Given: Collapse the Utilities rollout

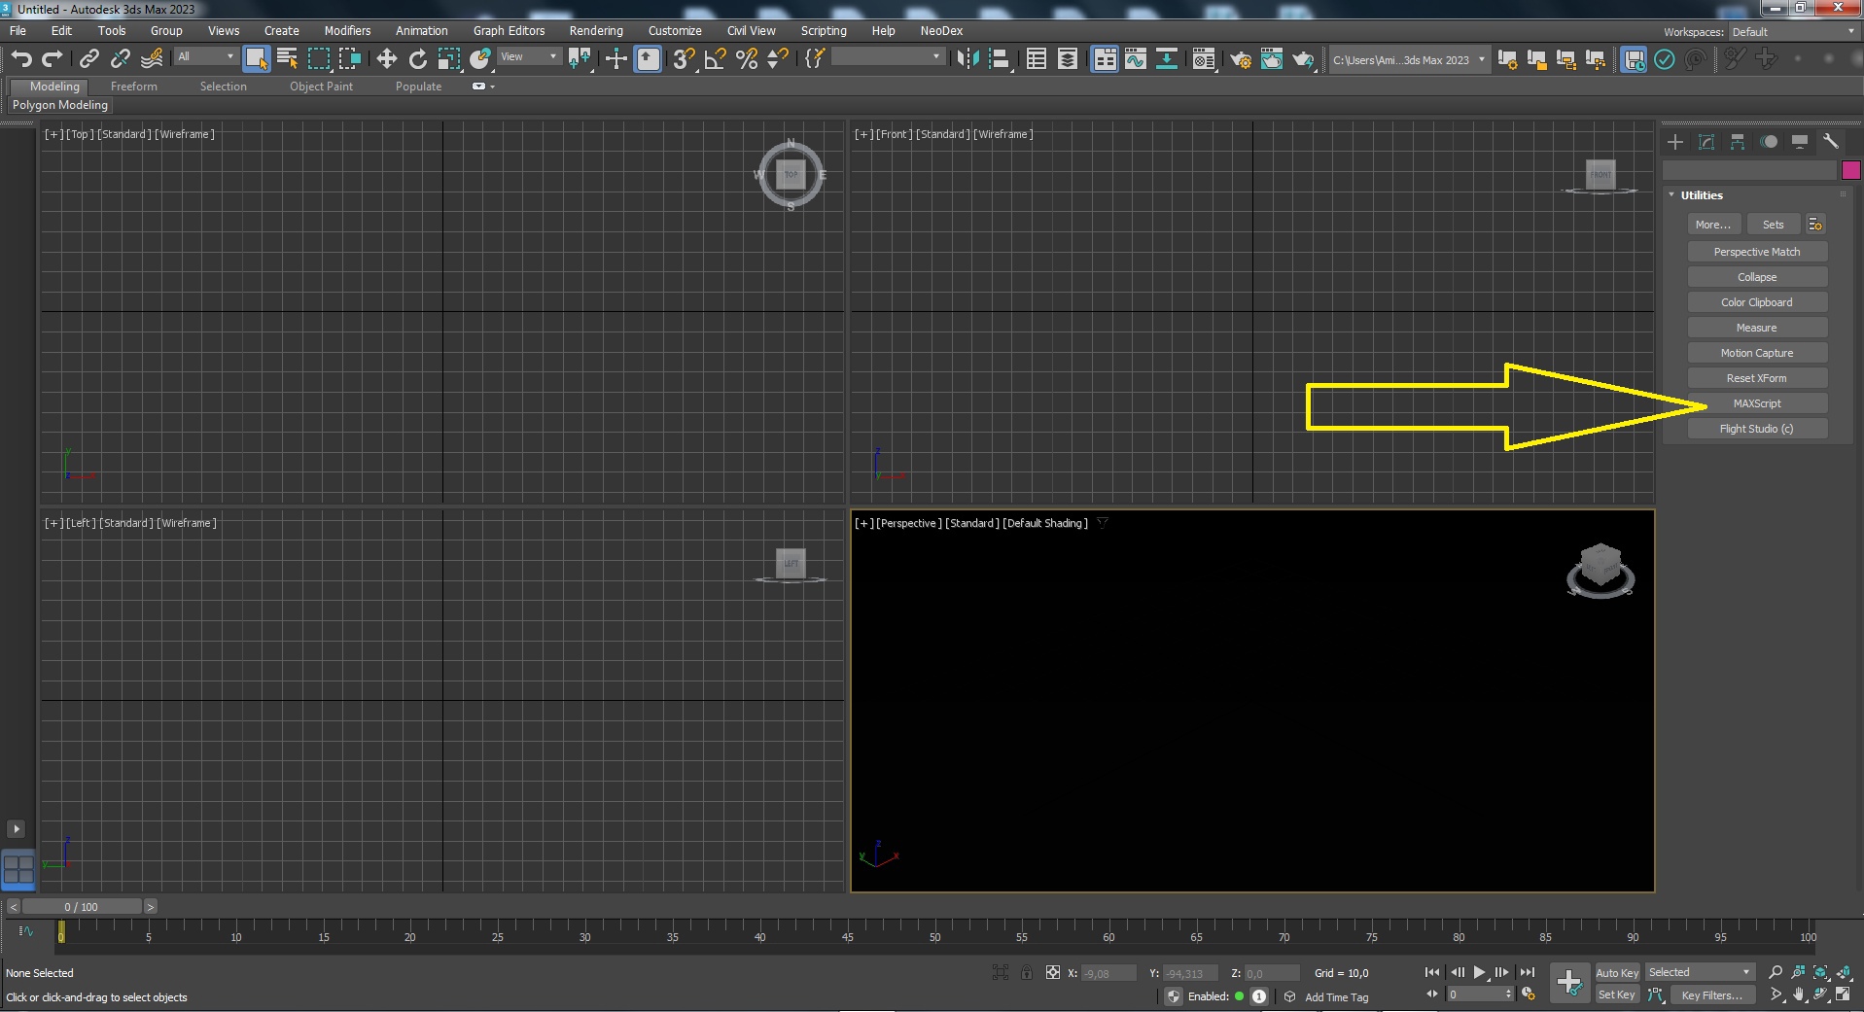Looking at the screenshot, I should point(1701,195).
